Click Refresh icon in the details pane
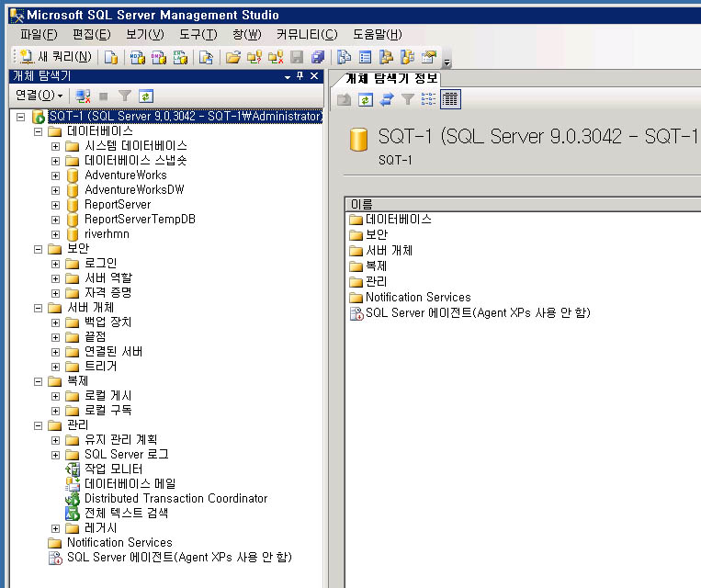 point(365,99)
